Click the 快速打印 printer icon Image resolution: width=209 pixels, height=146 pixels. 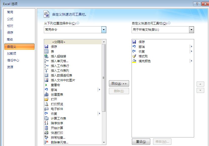coord(46,133)
